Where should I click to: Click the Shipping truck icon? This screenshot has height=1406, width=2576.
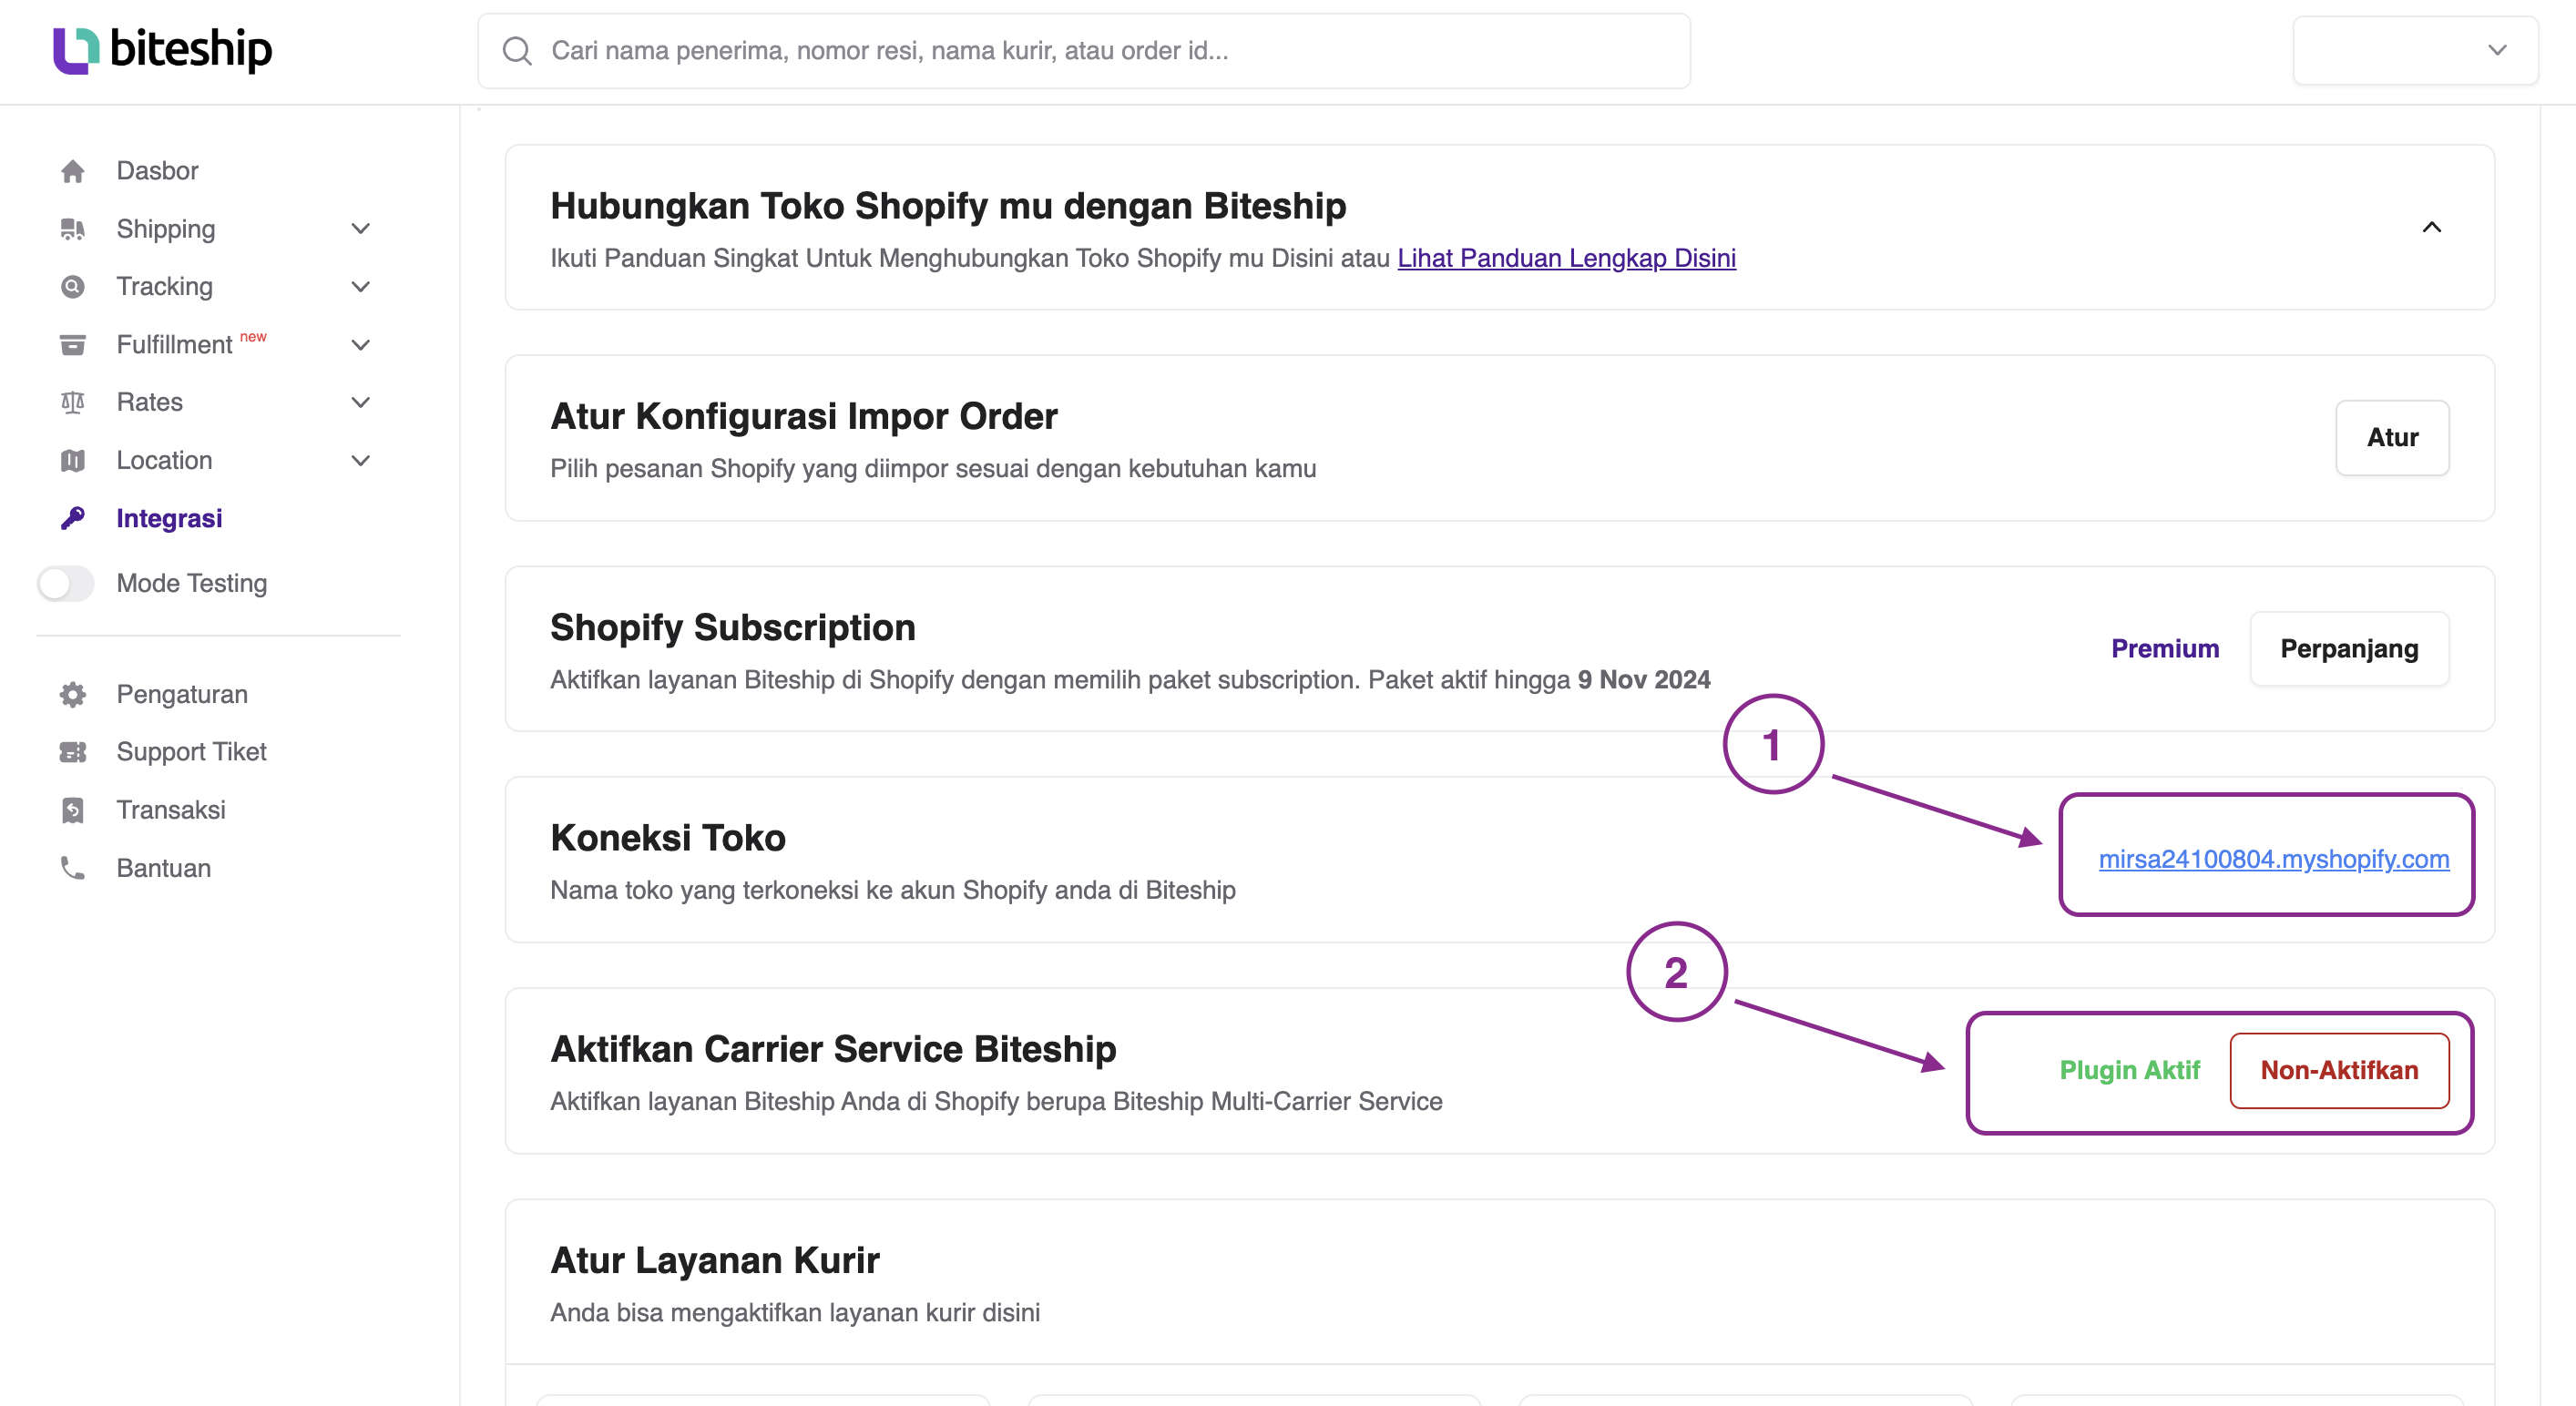(x=72, y=229)
